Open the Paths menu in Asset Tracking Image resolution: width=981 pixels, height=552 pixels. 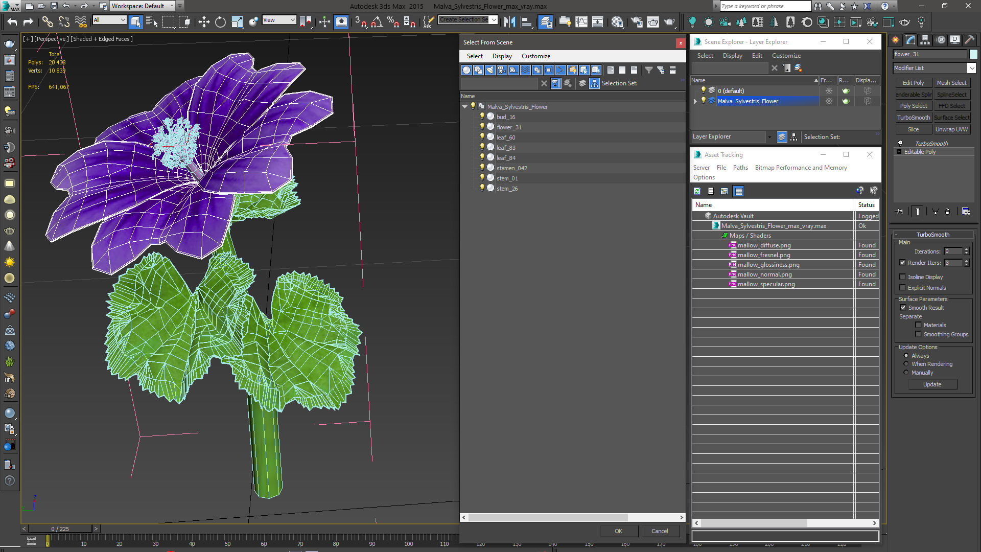tap(740, 168)
